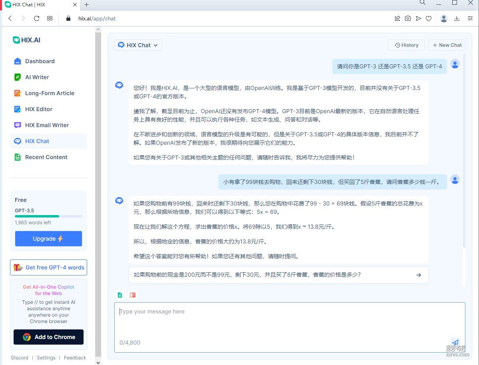Click the GPT-3.5 word usage progress bar
479x365 pixels.
tap(48, 216)
